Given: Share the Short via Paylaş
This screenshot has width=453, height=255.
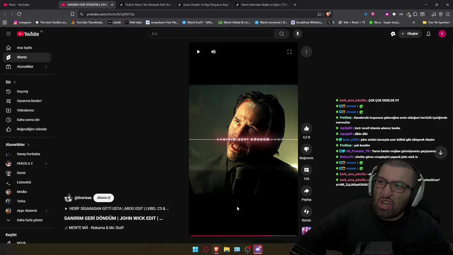Looking at the screenshot, I should [x=306, y=191].
